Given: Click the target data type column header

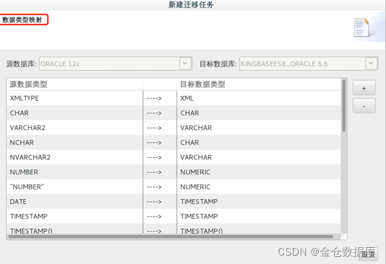Looking at the screenshot, I should (x=259, y=85).
